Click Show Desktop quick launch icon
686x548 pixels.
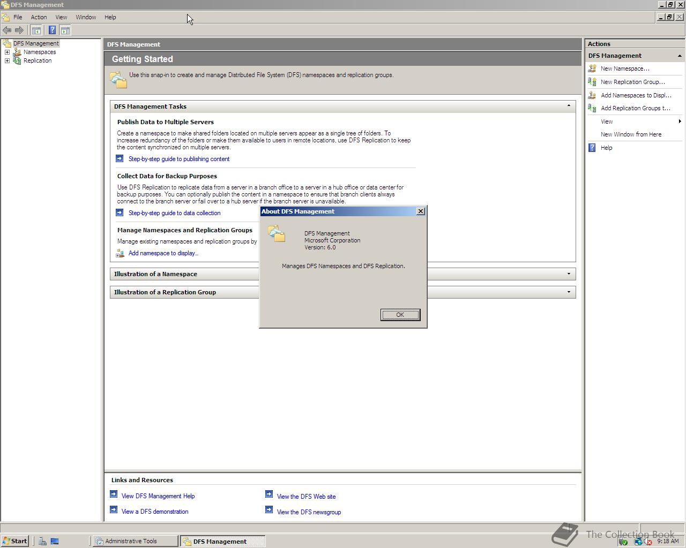tap(55, 541)
